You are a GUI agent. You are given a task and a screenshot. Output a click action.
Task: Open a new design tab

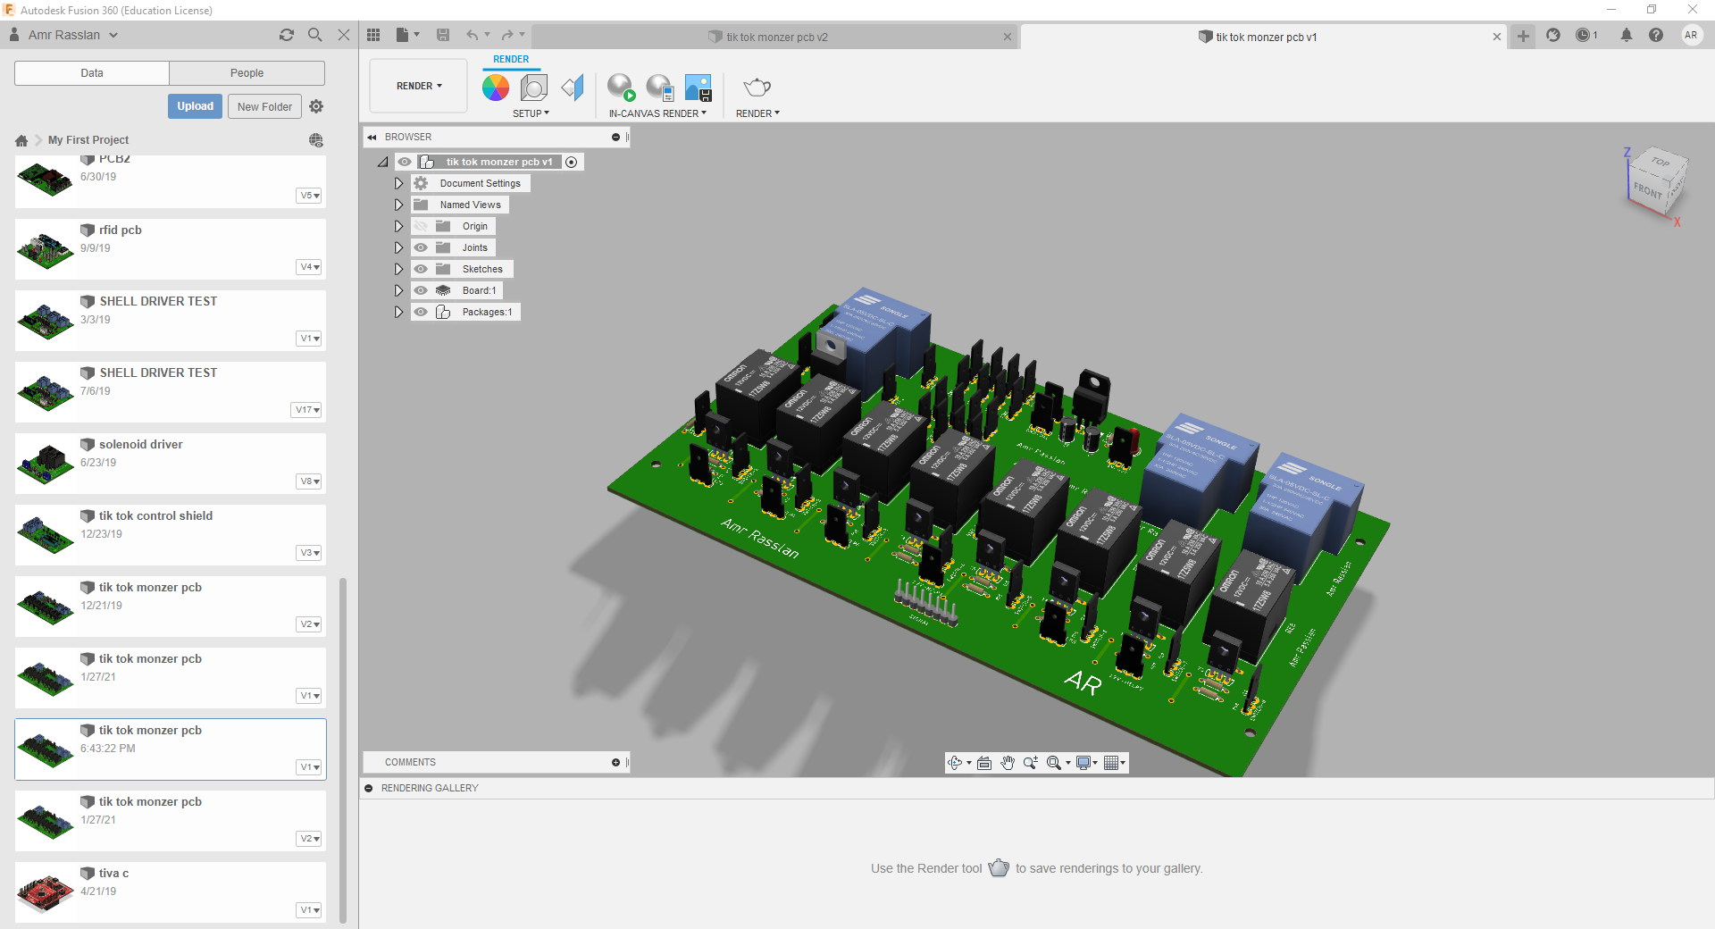coord(1524,36)
